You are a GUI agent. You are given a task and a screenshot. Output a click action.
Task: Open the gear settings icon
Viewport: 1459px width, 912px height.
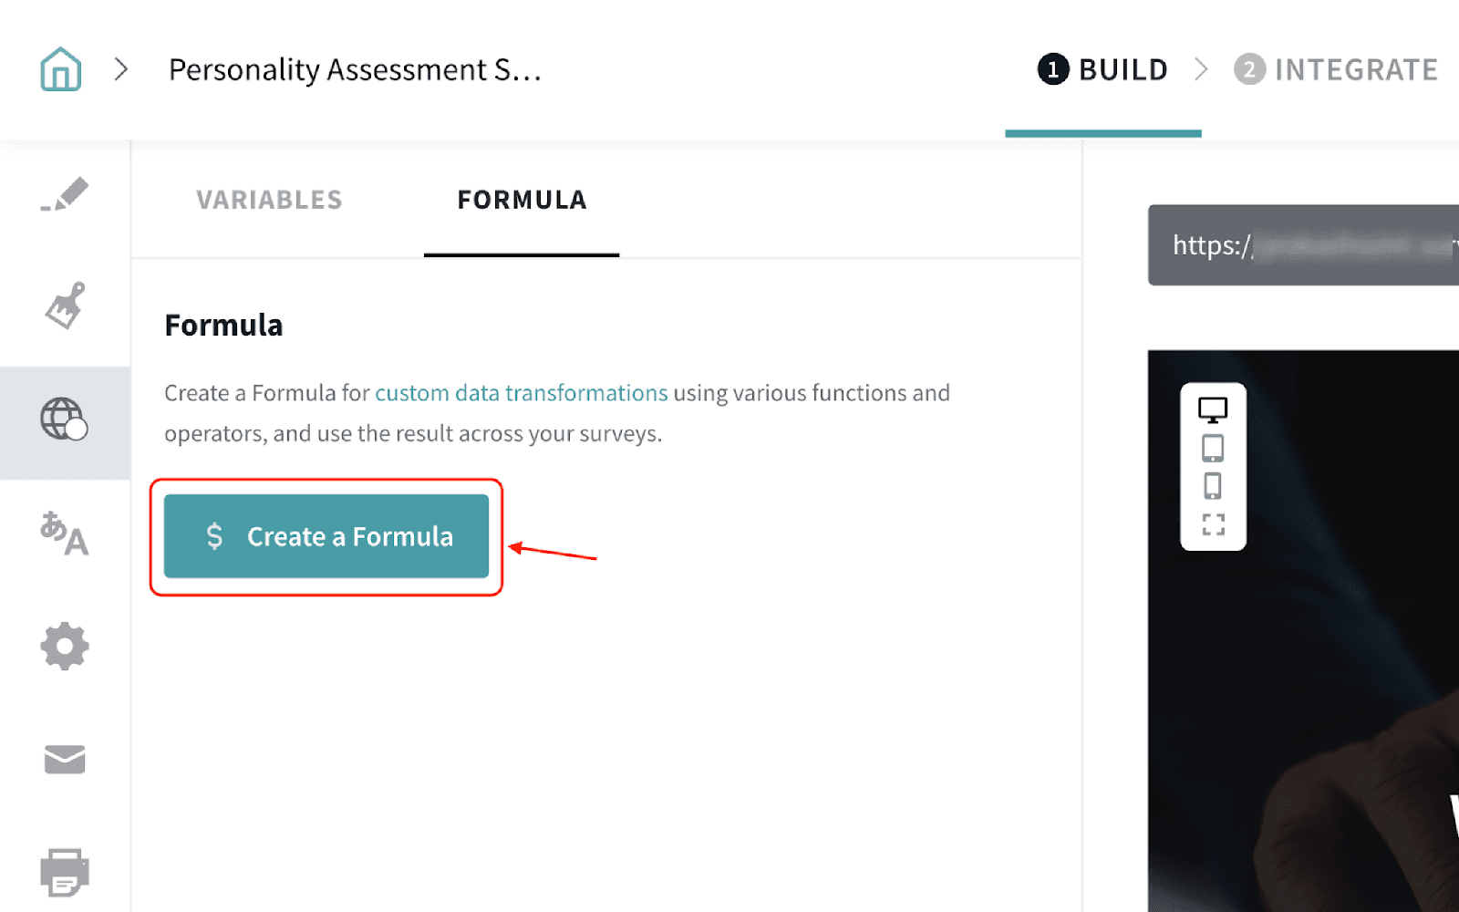[65, 647]
